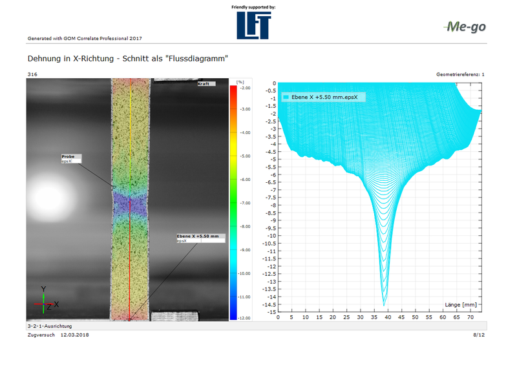Click the Geometriereferenz: 1 text
Viewport: 517px width, 365px height.
[460, 75]
